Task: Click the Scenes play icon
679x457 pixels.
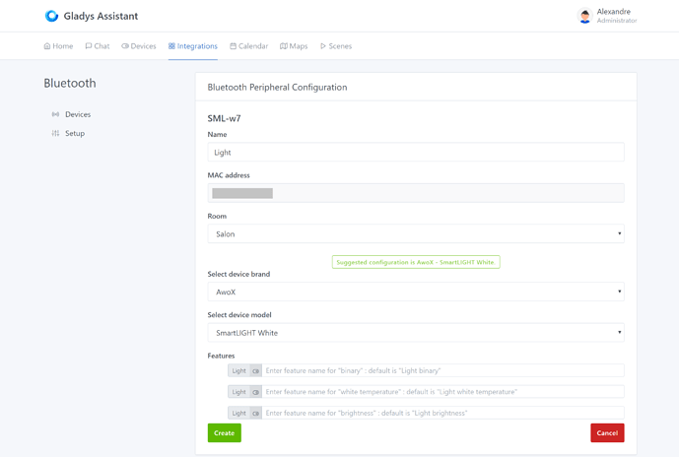Action: click(323, 46)
